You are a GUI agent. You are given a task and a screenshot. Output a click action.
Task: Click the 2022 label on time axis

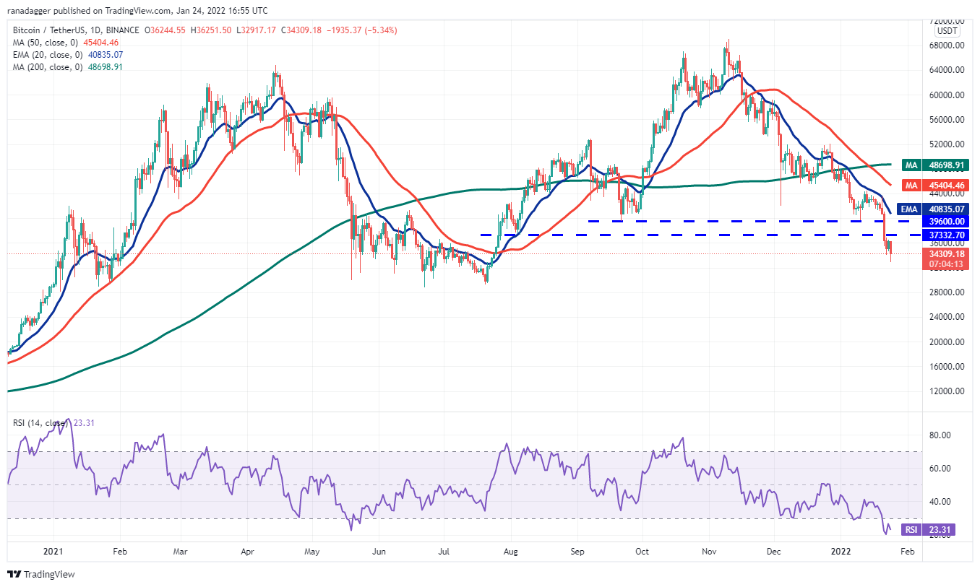(841, 552)
